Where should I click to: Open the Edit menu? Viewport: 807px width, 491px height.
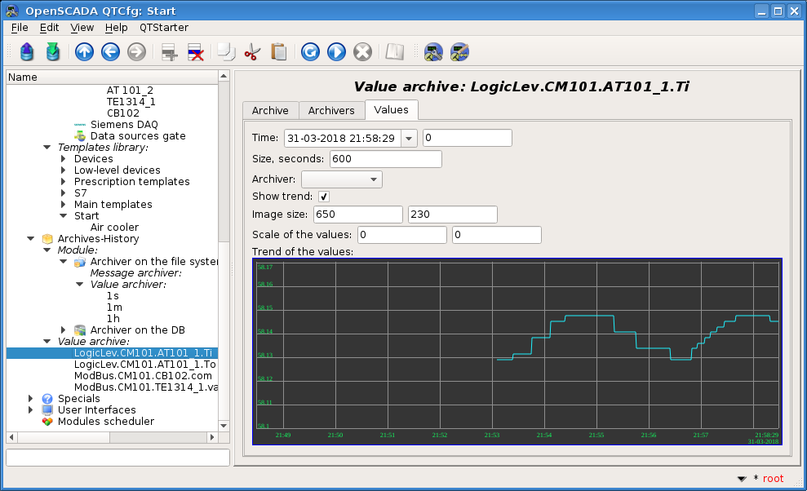(x=50, y=28)
